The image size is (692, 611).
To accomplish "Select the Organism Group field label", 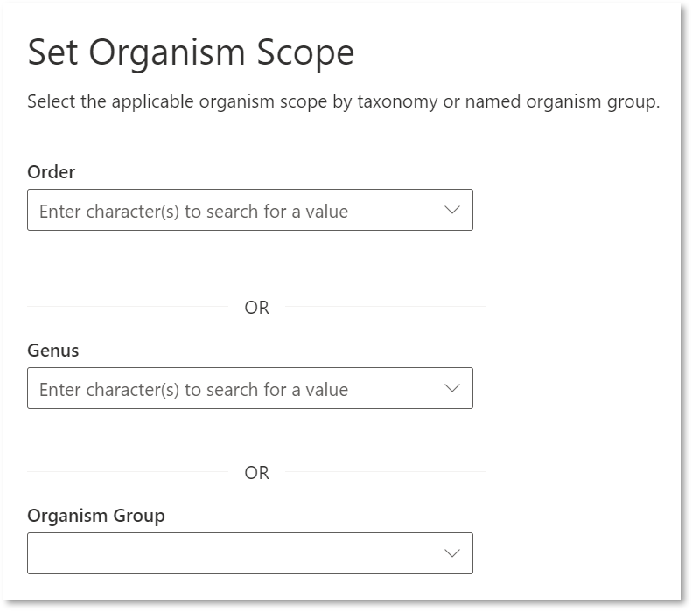I will click(96, 516).
